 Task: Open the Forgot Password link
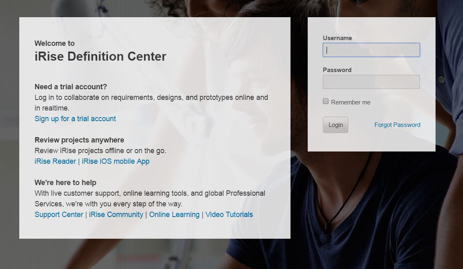[397, 125]
